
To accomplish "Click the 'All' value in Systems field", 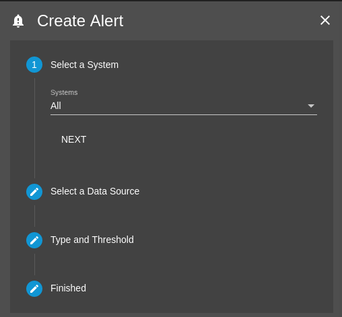I will tap(56, 106).
